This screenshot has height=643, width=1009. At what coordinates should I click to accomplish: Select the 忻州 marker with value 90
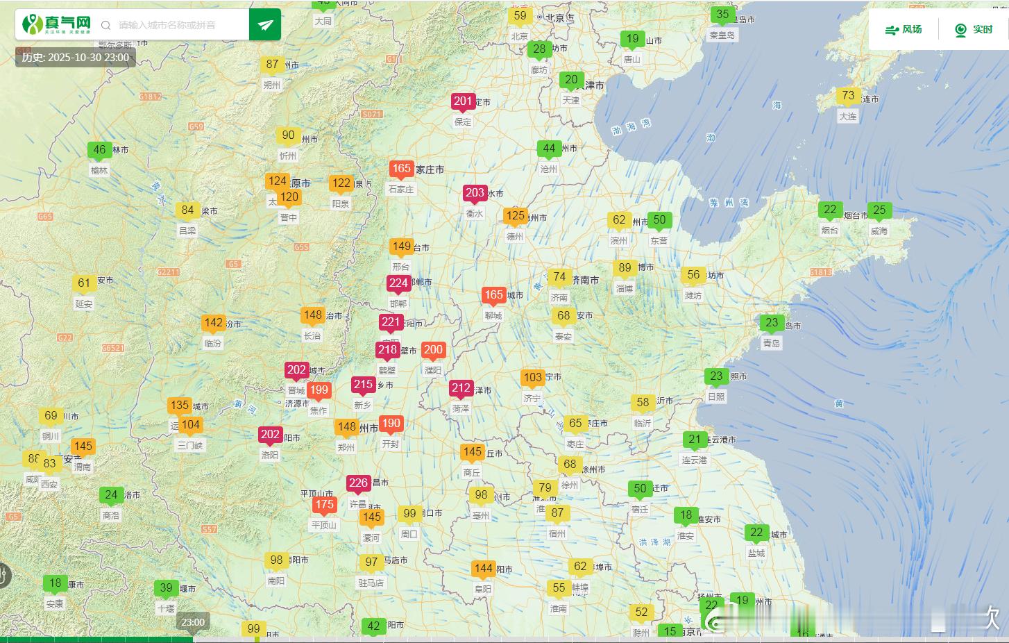click(x=288, y=137)
